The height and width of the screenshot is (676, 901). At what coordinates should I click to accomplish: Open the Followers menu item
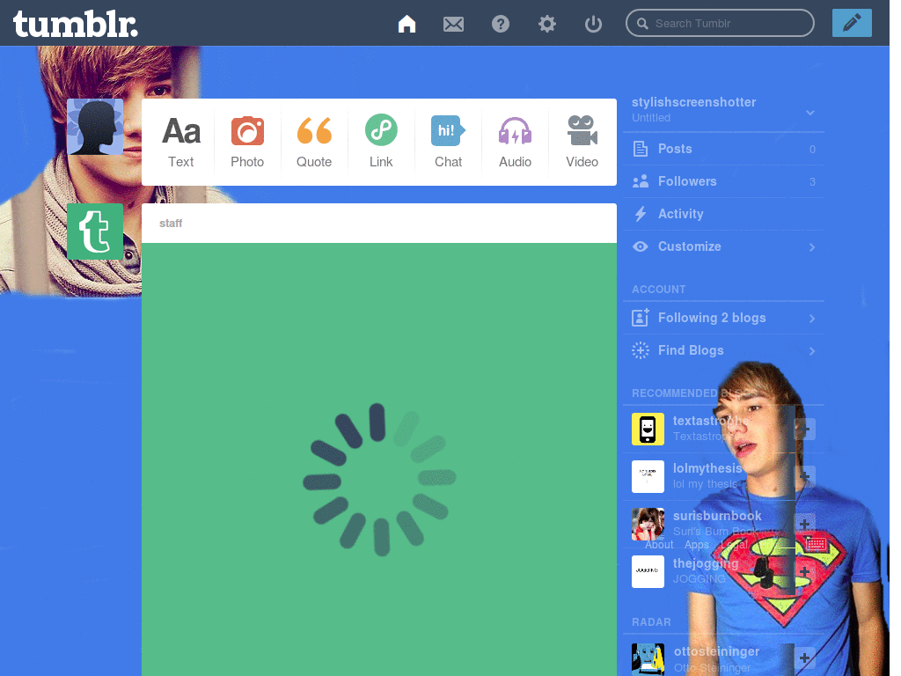(x=723, y=181)
